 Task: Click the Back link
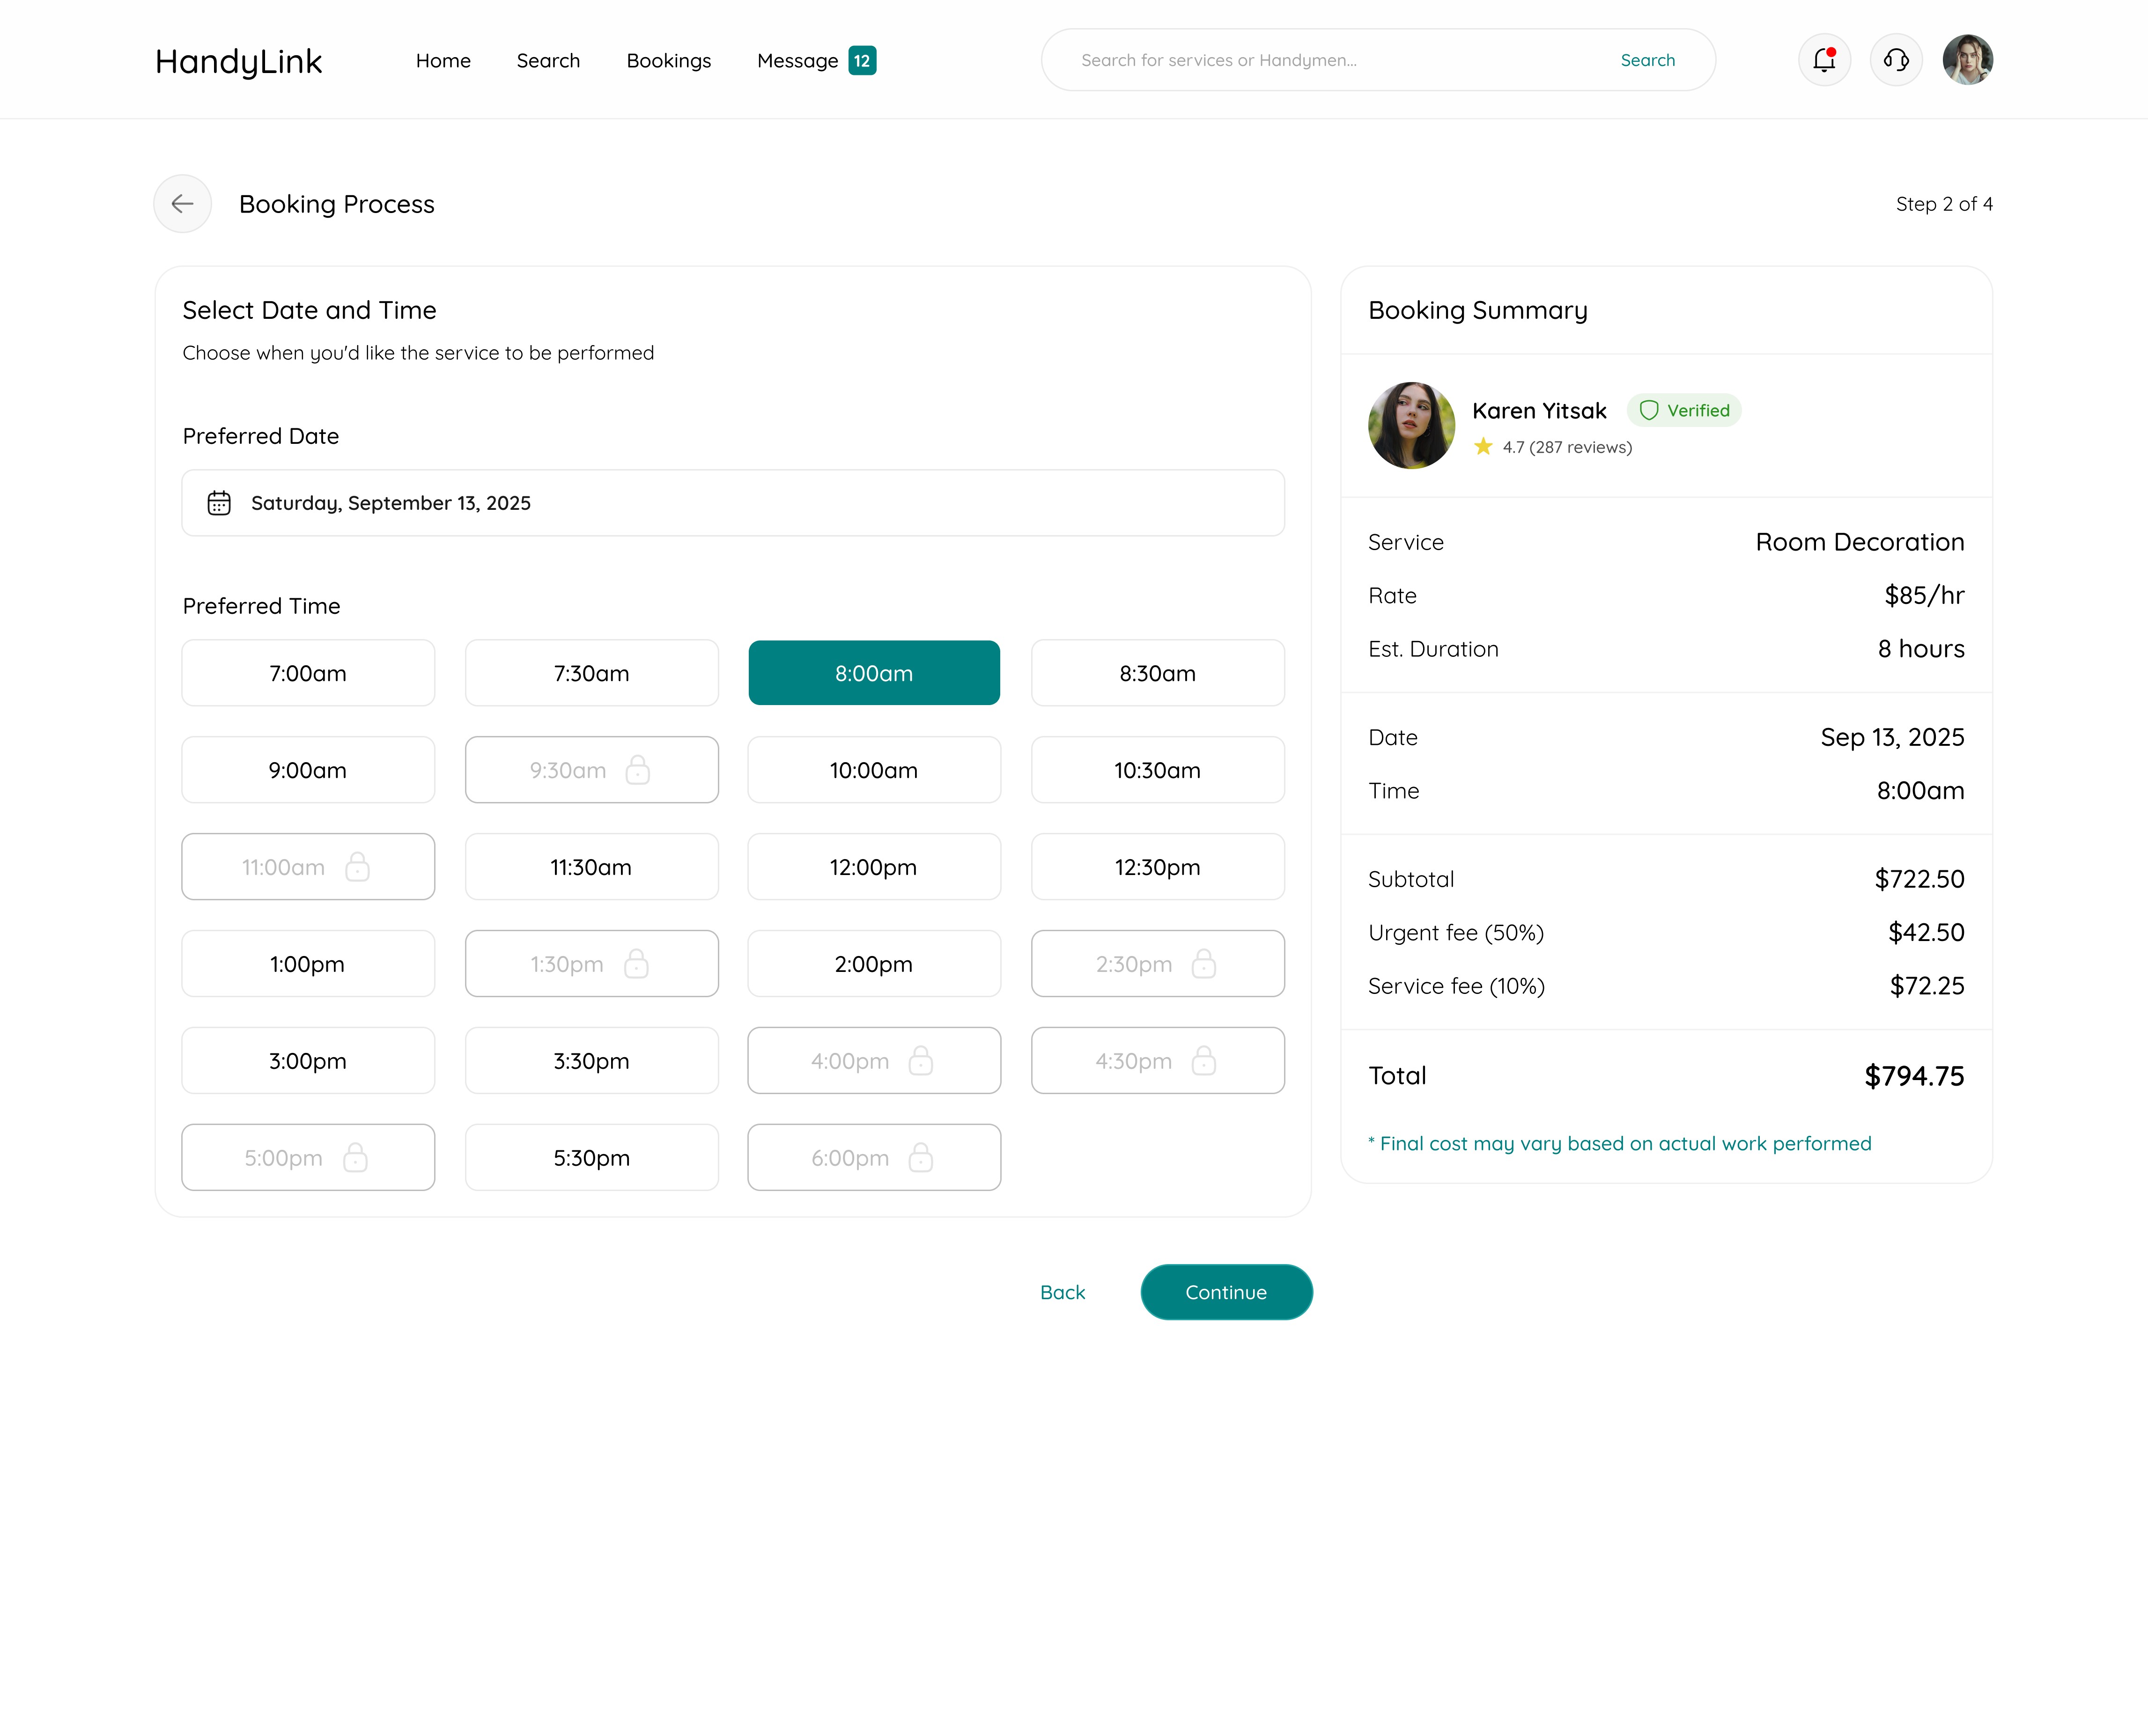coord(1062,1292)
